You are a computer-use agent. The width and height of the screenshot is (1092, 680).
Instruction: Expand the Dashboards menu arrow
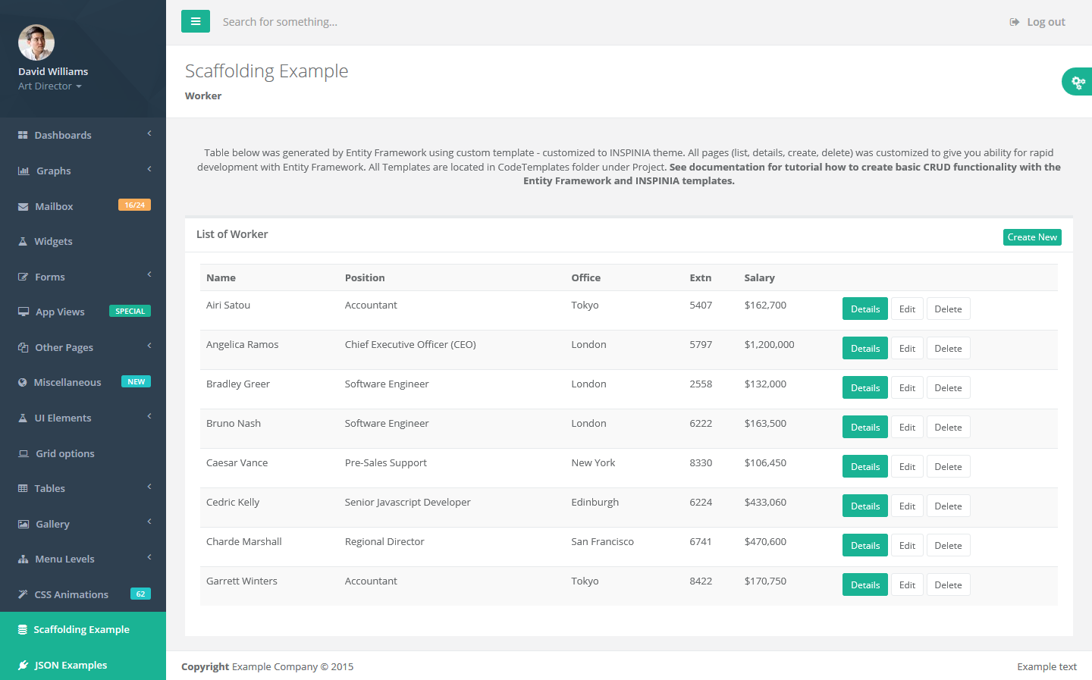(x=149, y=133)
